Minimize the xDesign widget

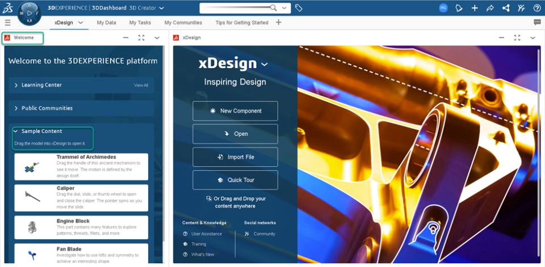pyautogui.click(x=501, y=37)
